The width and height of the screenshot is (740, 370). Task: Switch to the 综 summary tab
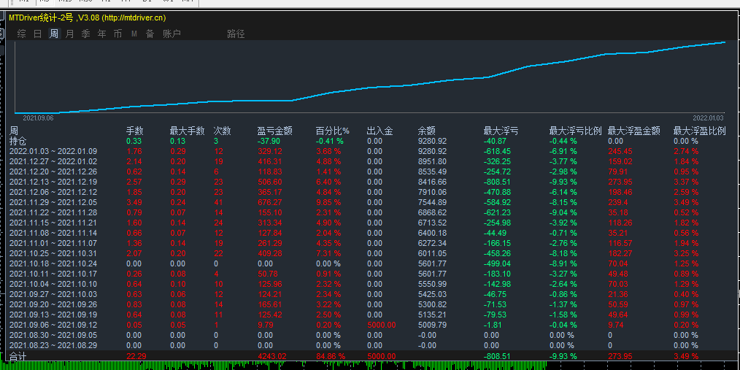(21, 34)
